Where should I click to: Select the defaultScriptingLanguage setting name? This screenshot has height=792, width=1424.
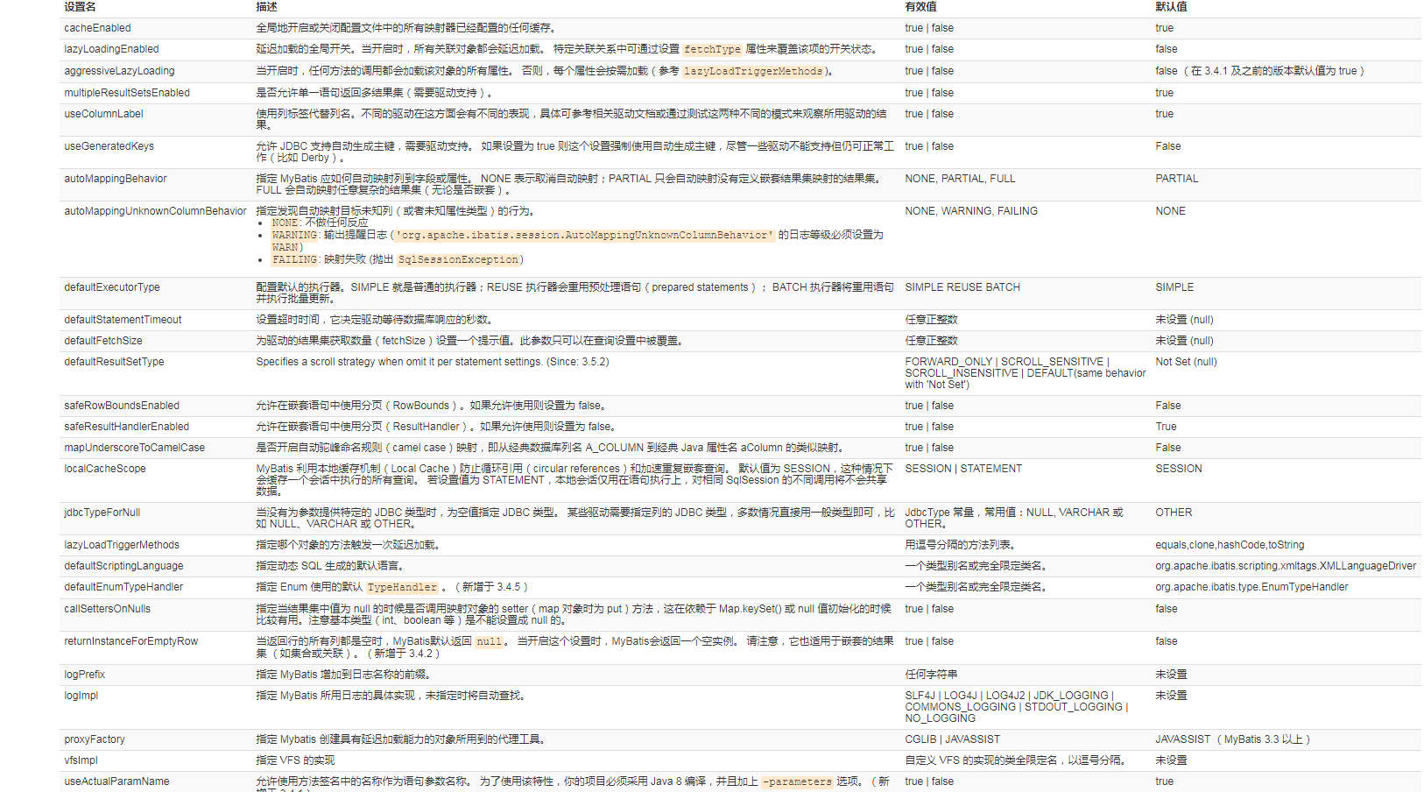click(x=123, y=566)
